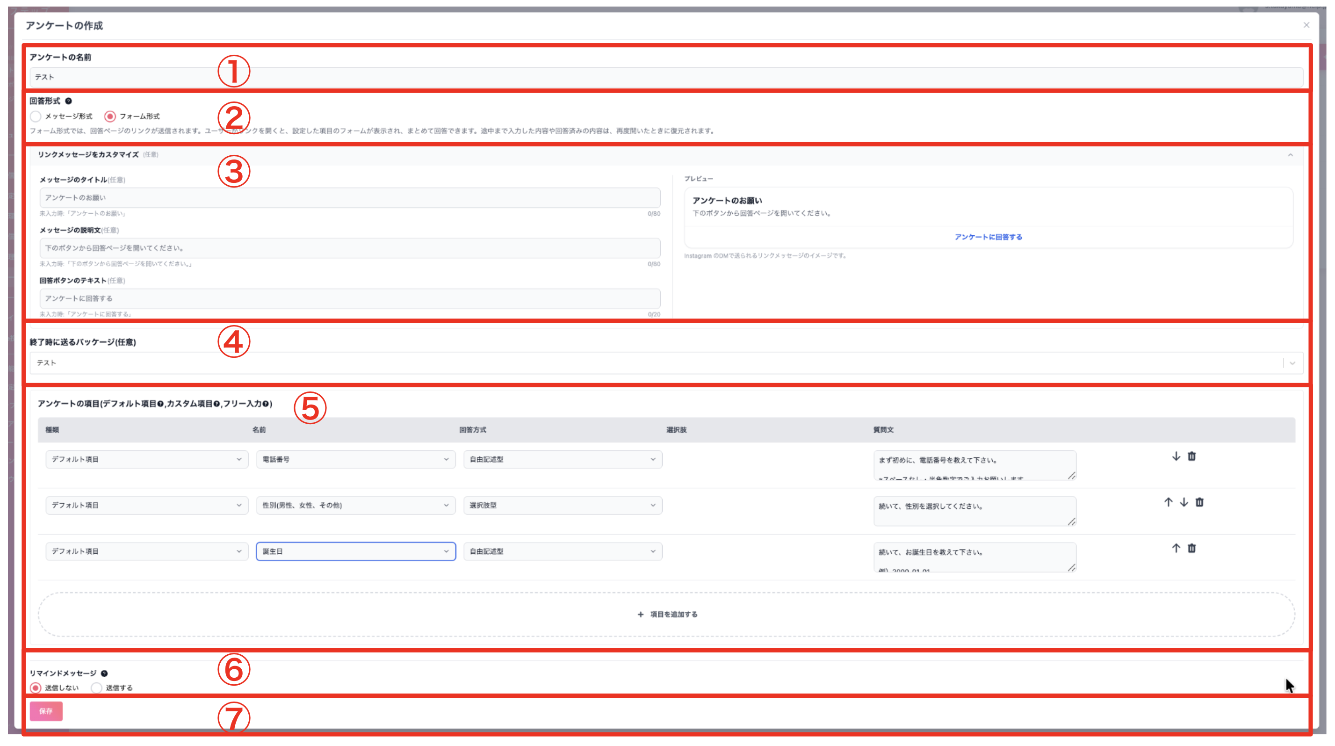Collapse the リンクメッセージをカスタマイズ section

1290,154
